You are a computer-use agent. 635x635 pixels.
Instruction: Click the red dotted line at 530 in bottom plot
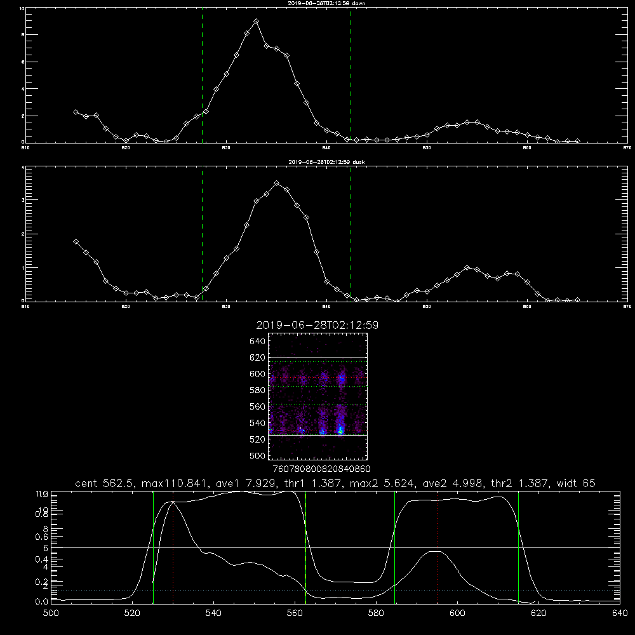(173, 547)
